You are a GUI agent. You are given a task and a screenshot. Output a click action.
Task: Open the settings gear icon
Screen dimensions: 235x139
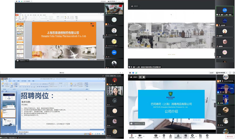click(207, 136)
